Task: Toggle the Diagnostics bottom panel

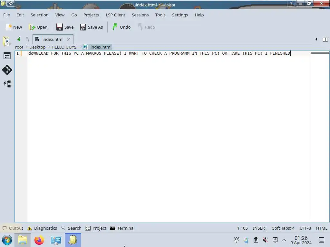Action: point(42,228)
